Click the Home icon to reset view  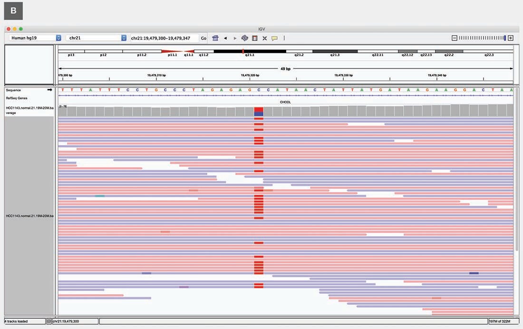[215, 38]
